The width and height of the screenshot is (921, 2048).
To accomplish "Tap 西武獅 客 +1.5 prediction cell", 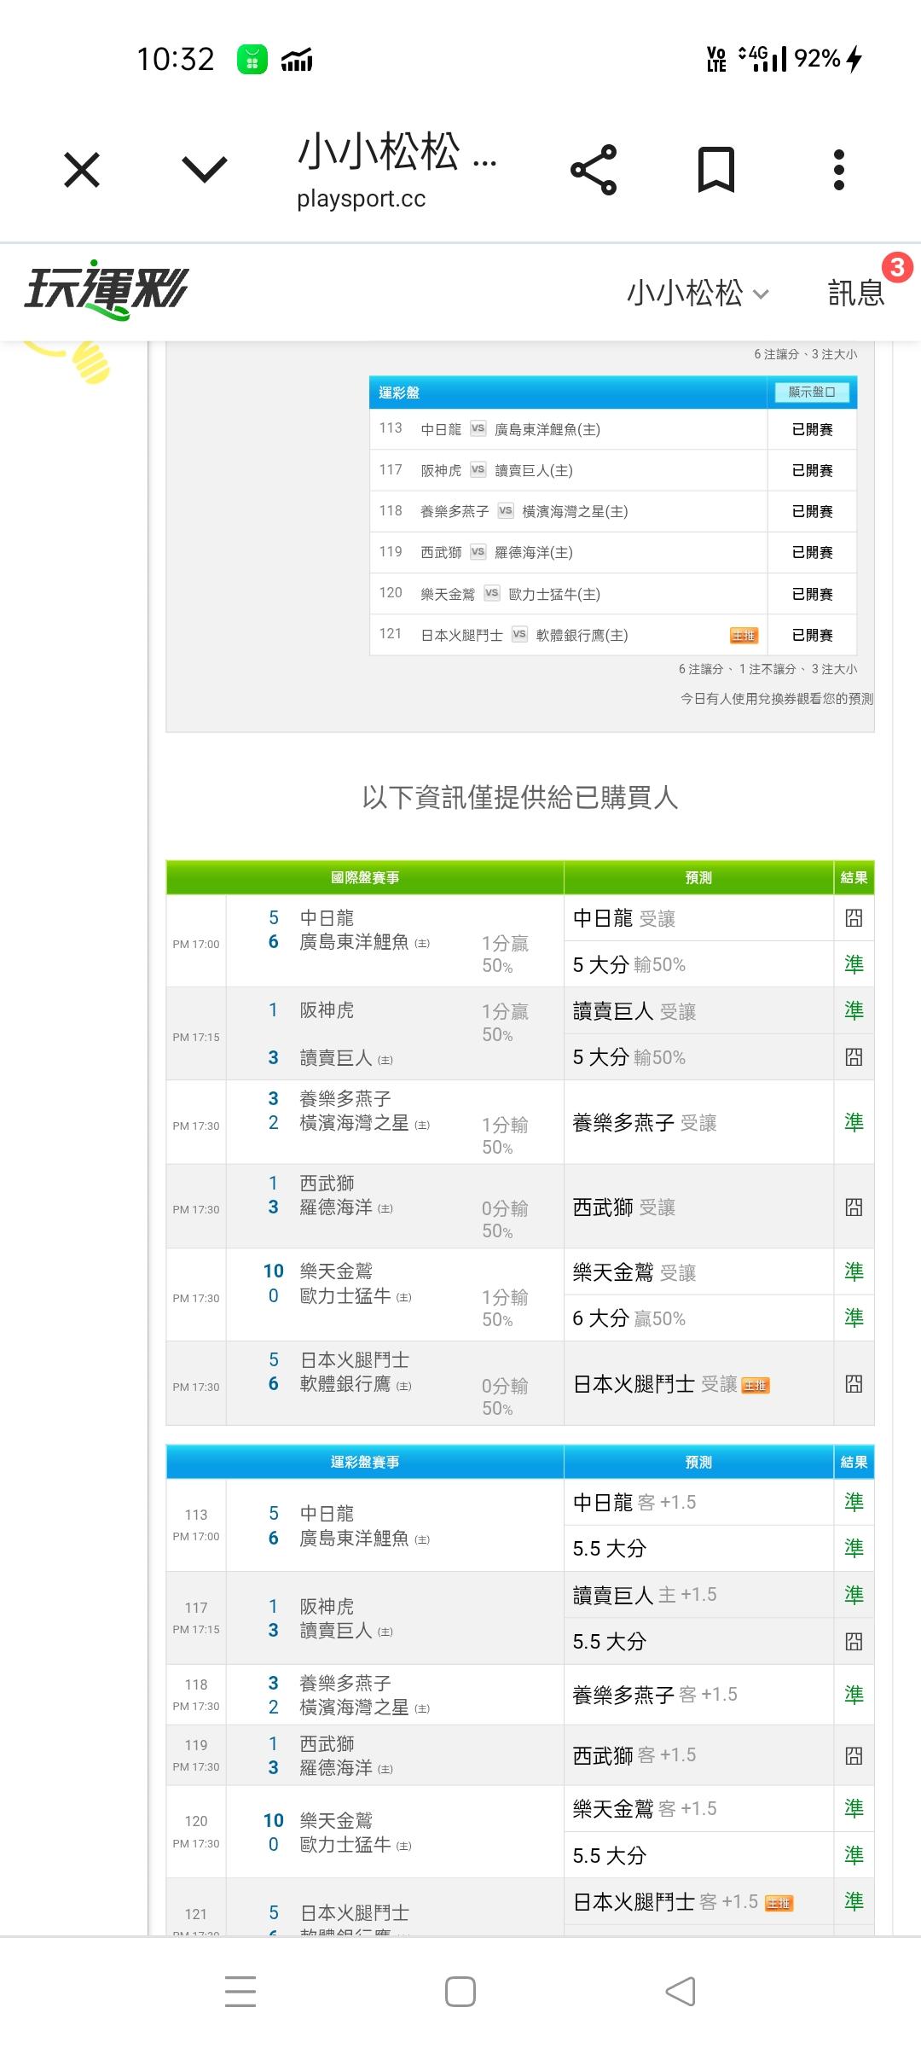I will click(698, 1755).
